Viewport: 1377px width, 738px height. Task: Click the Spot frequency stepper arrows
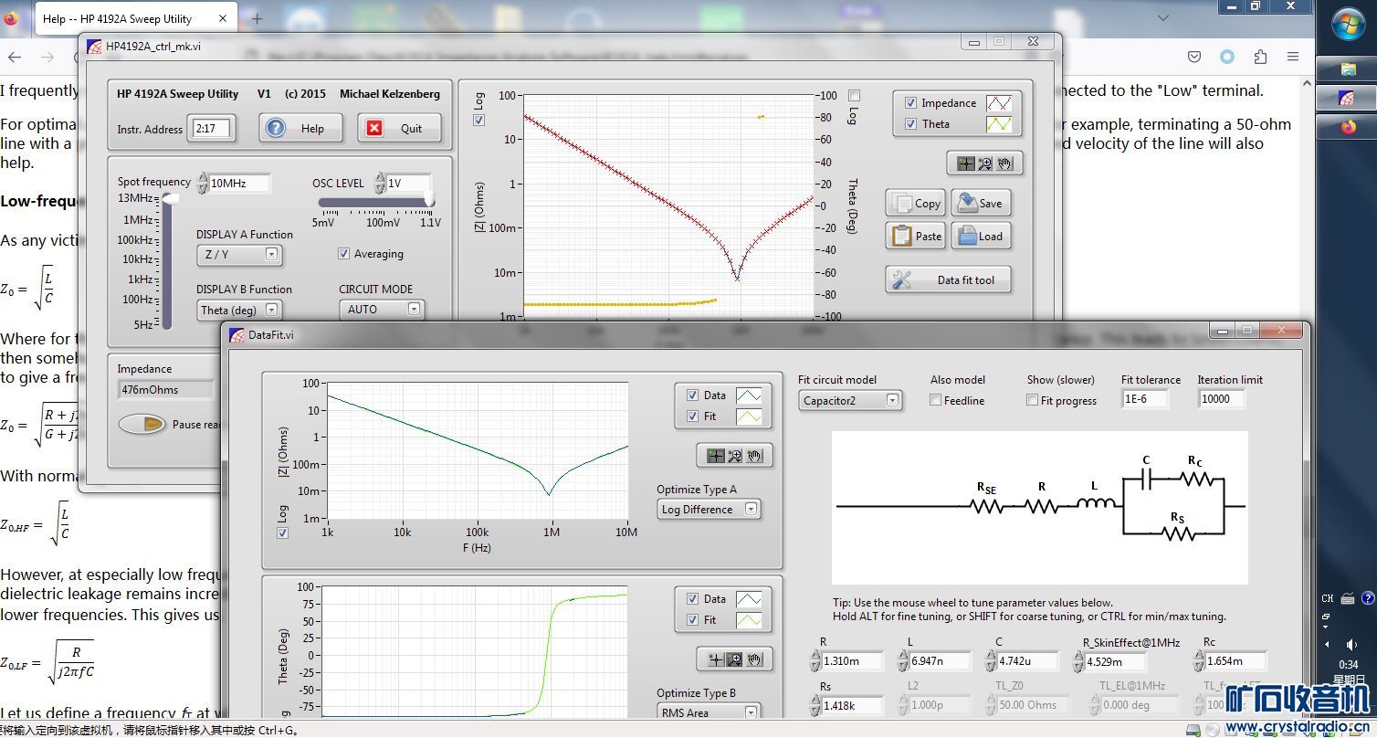point(203,183)
